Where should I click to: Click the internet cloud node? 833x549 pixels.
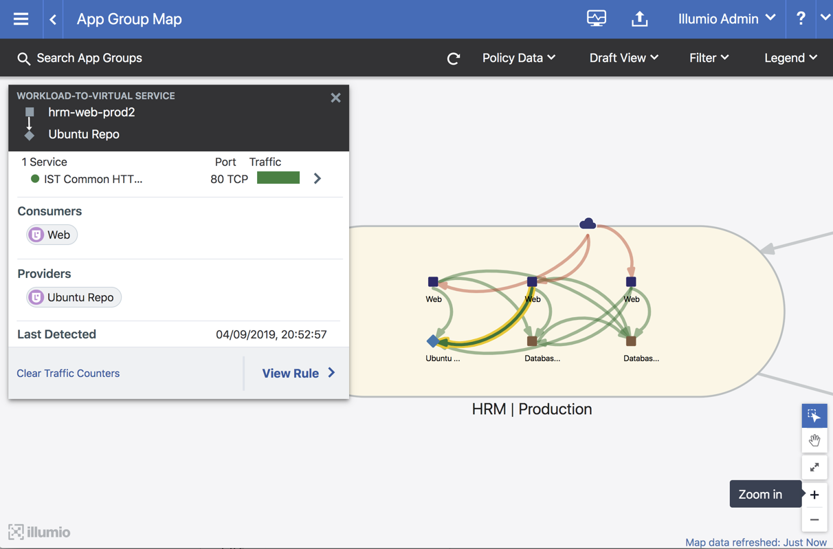[588, 224]
